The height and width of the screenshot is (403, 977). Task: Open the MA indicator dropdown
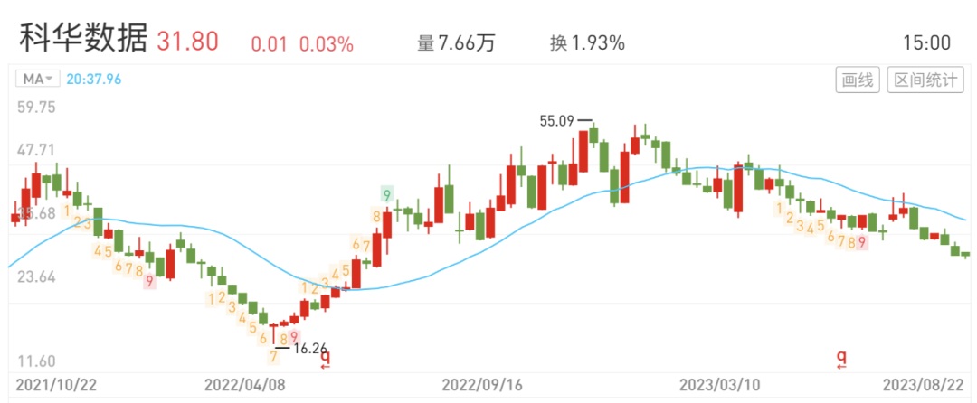(38, 79)
